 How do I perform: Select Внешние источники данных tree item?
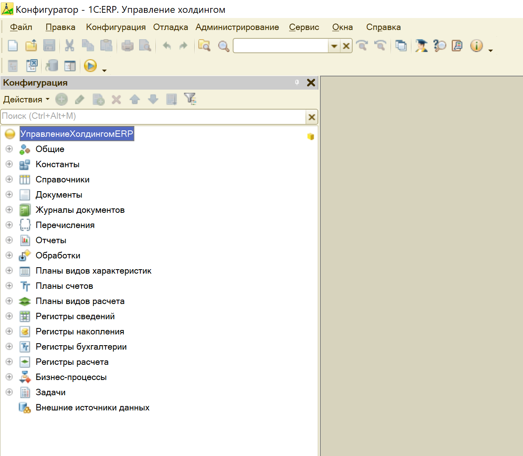click(x=92, y=408)
